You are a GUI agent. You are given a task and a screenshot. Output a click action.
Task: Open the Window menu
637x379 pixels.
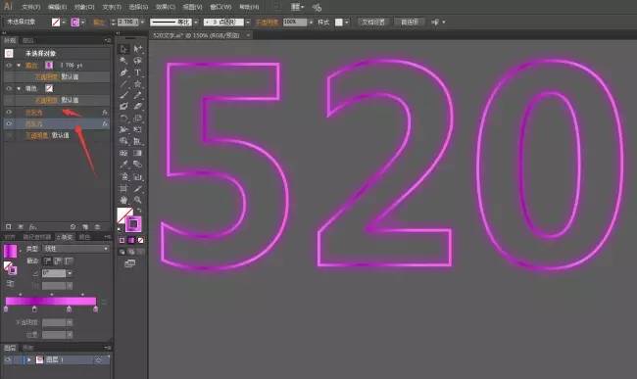tap(220, 7)
